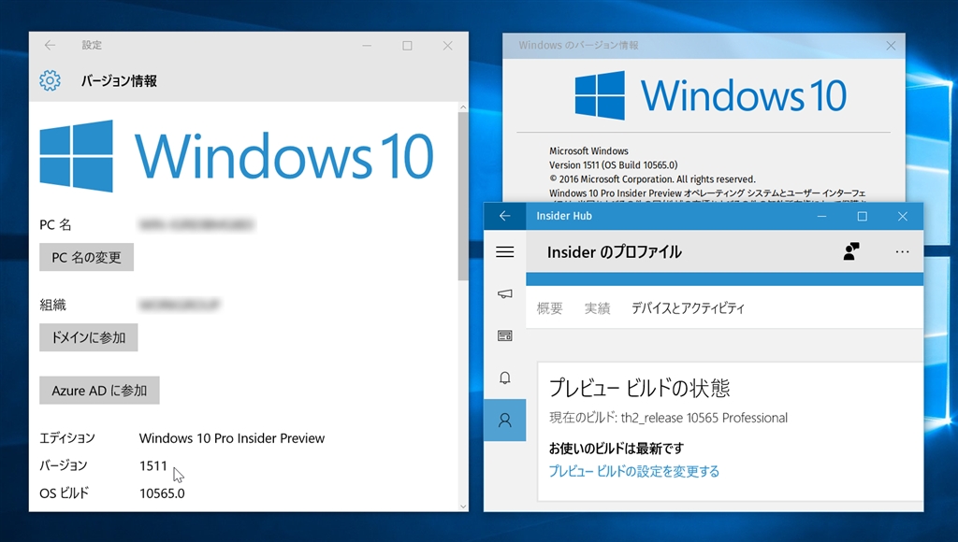Click the back arrow in Settings window
958x542 pixels.
click(51, 45)
